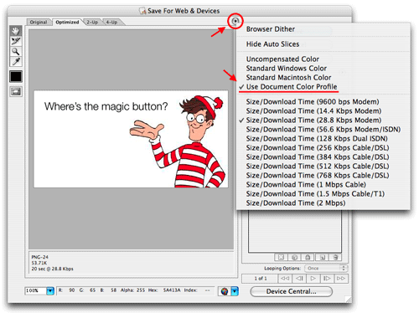The width and height of the screenshot is (419, 313).
Task: Switch to the 4-Up tab
Action: [x=111, y=22]
